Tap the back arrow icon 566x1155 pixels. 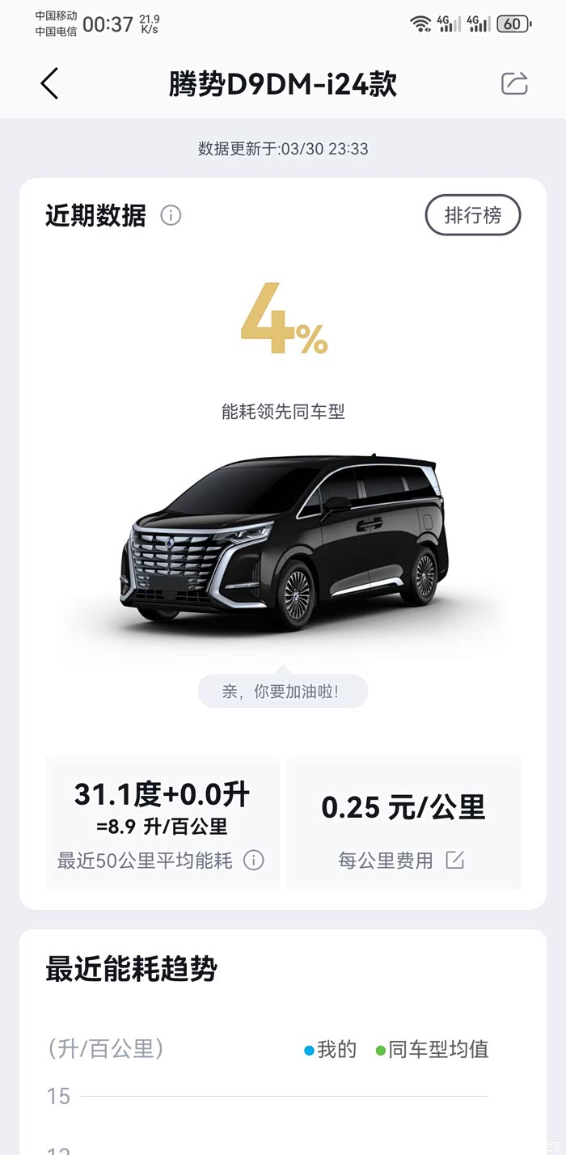(x=49, y=83)
